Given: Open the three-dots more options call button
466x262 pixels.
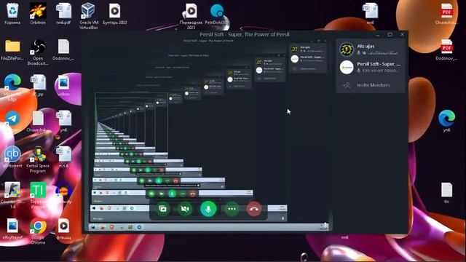Looking at the screenshot, I should (x=232, y=209).
